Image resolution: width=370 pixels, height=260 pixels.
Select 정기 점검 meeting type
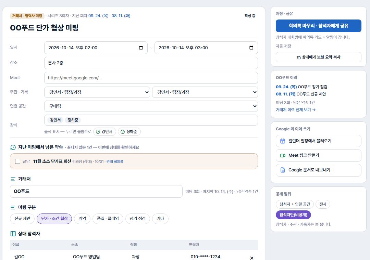[x=138, y=219]
